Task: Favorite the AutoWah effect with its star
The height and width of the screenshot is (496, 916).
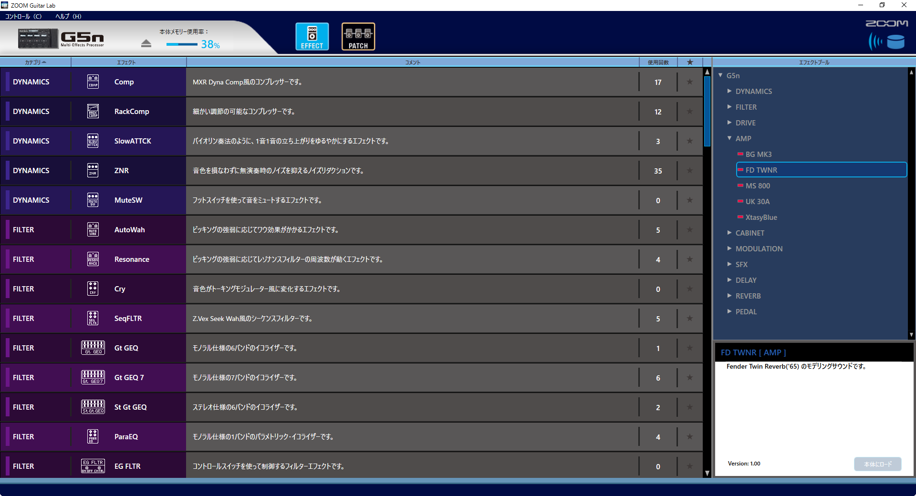Action: pyautogui.click(x=690, y=229)
